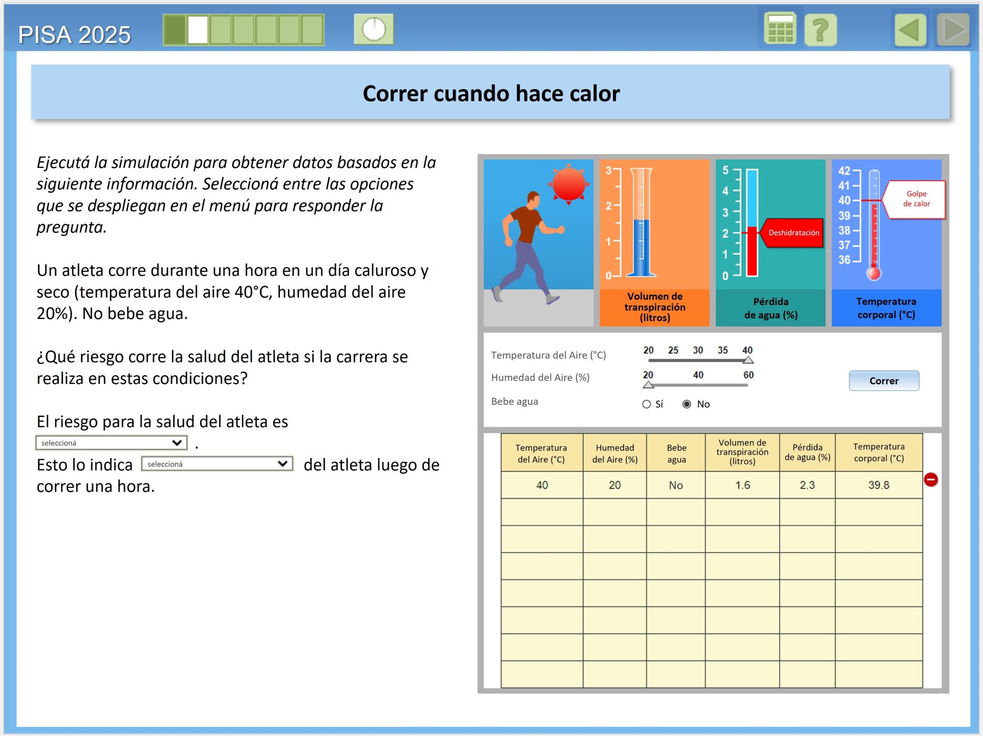Open the athlete health risk dropdown

point(112,443)
